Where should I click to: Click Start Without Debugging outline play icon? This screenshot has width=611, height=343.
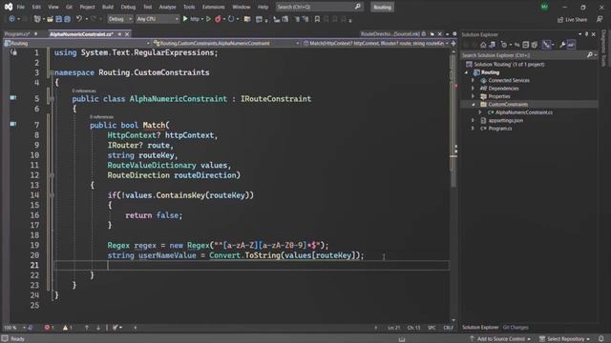[208, 19]
